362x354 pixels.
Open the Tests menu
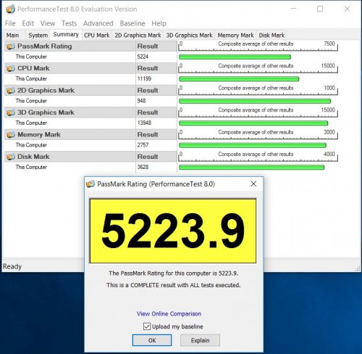(x=69, y=23)
